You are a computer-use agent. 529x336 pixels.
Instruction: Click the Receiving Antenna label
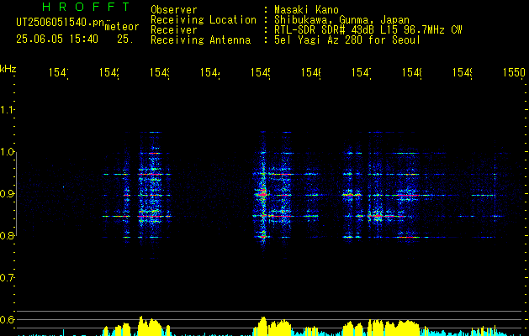tap(200, 40)
